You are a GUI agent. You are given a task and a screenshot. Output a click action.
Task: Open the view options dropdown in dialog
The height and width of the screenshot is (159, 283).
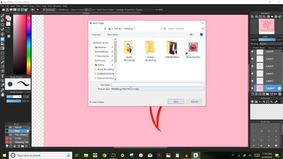[195, 34]
